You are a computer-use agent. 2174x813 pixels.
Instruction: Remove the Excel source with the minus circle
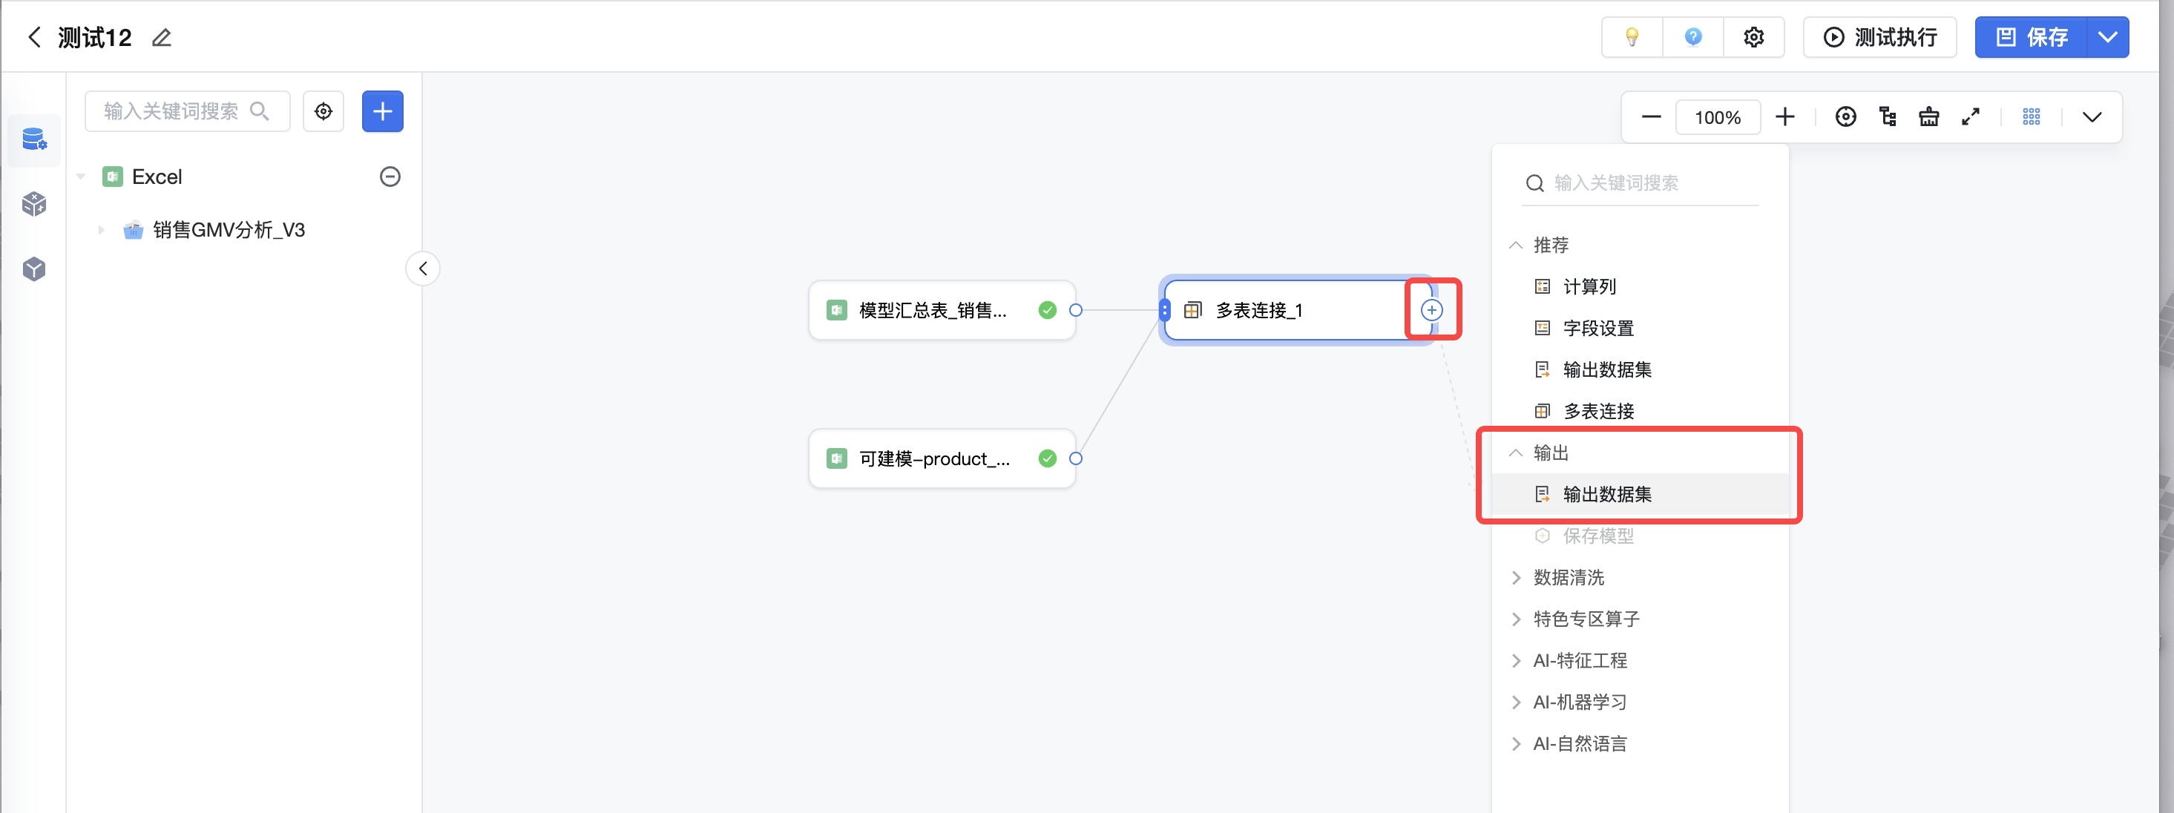point(390,177)
